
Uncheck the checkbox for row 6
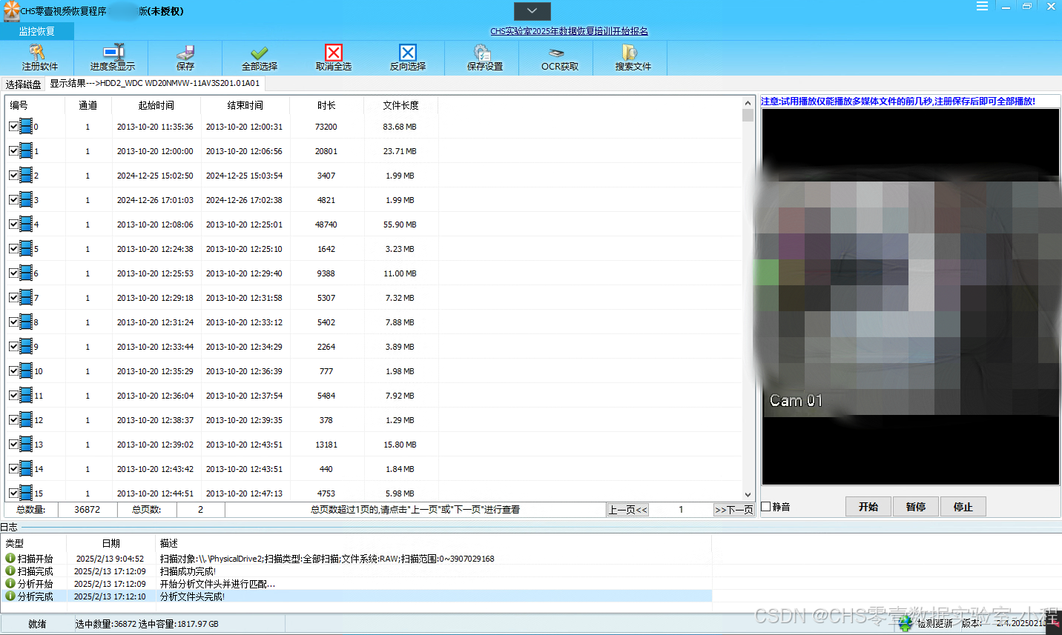[x=13, y=273]
